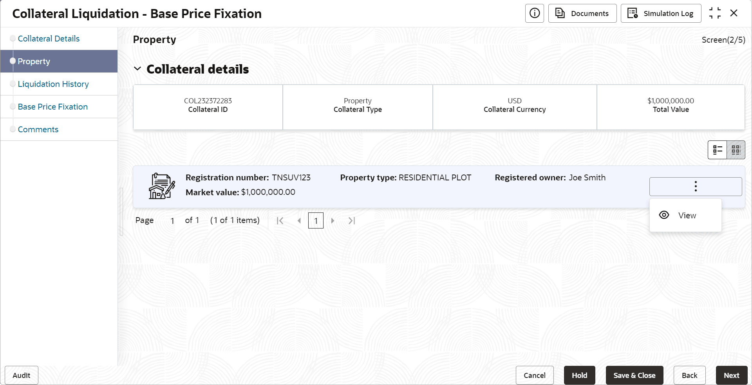This screenshot has width=752, height=385.
Task: Go to the last page of results
Action: coord(352,221)
